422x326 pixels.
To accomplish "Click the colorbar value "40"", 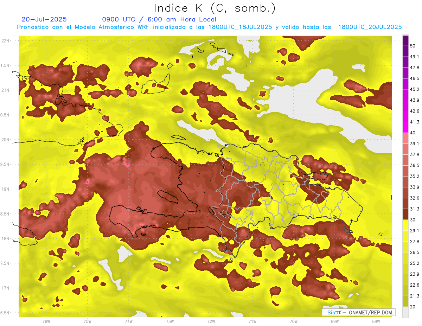I will point(413,133).
